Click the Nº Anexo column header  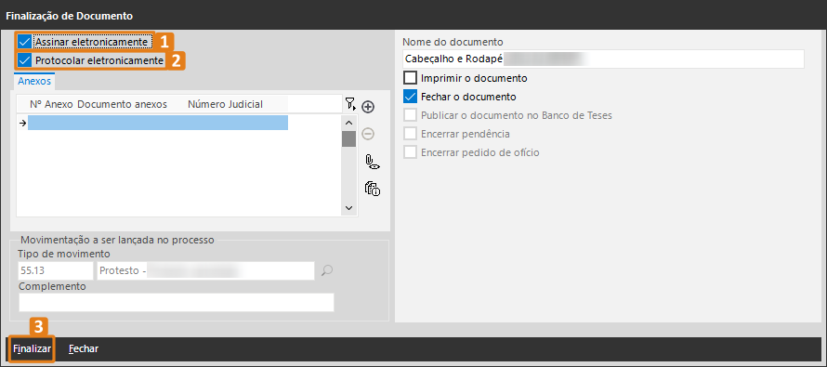51,104
